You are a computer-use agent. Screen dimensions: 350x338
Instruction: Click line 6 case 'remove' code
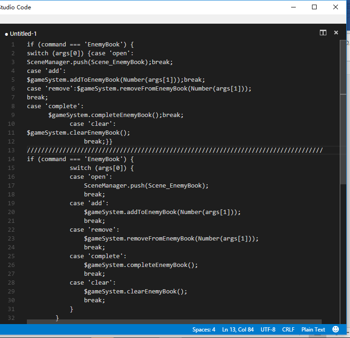(x=139, y=89)
